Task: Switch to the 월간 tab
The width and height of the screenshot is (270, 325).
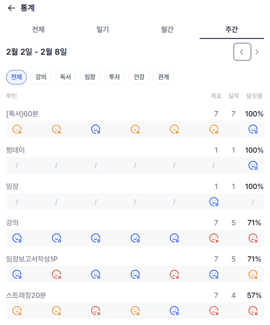Action: click(167, 30)
